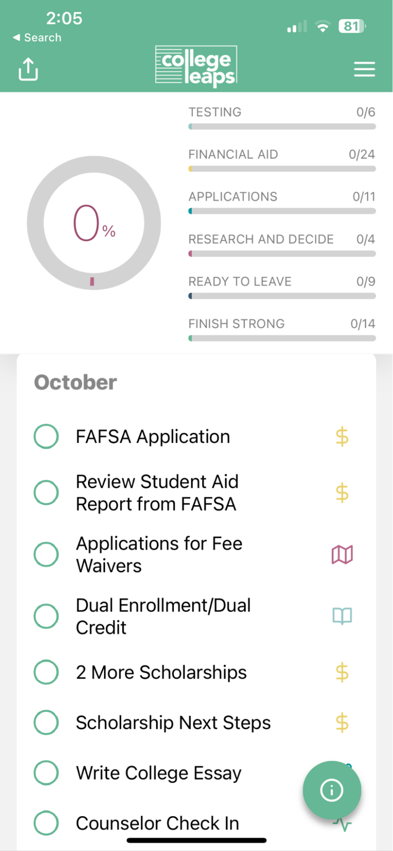Go back to Search
Viewport: 393px width, 851px height.
click(37, 37)
